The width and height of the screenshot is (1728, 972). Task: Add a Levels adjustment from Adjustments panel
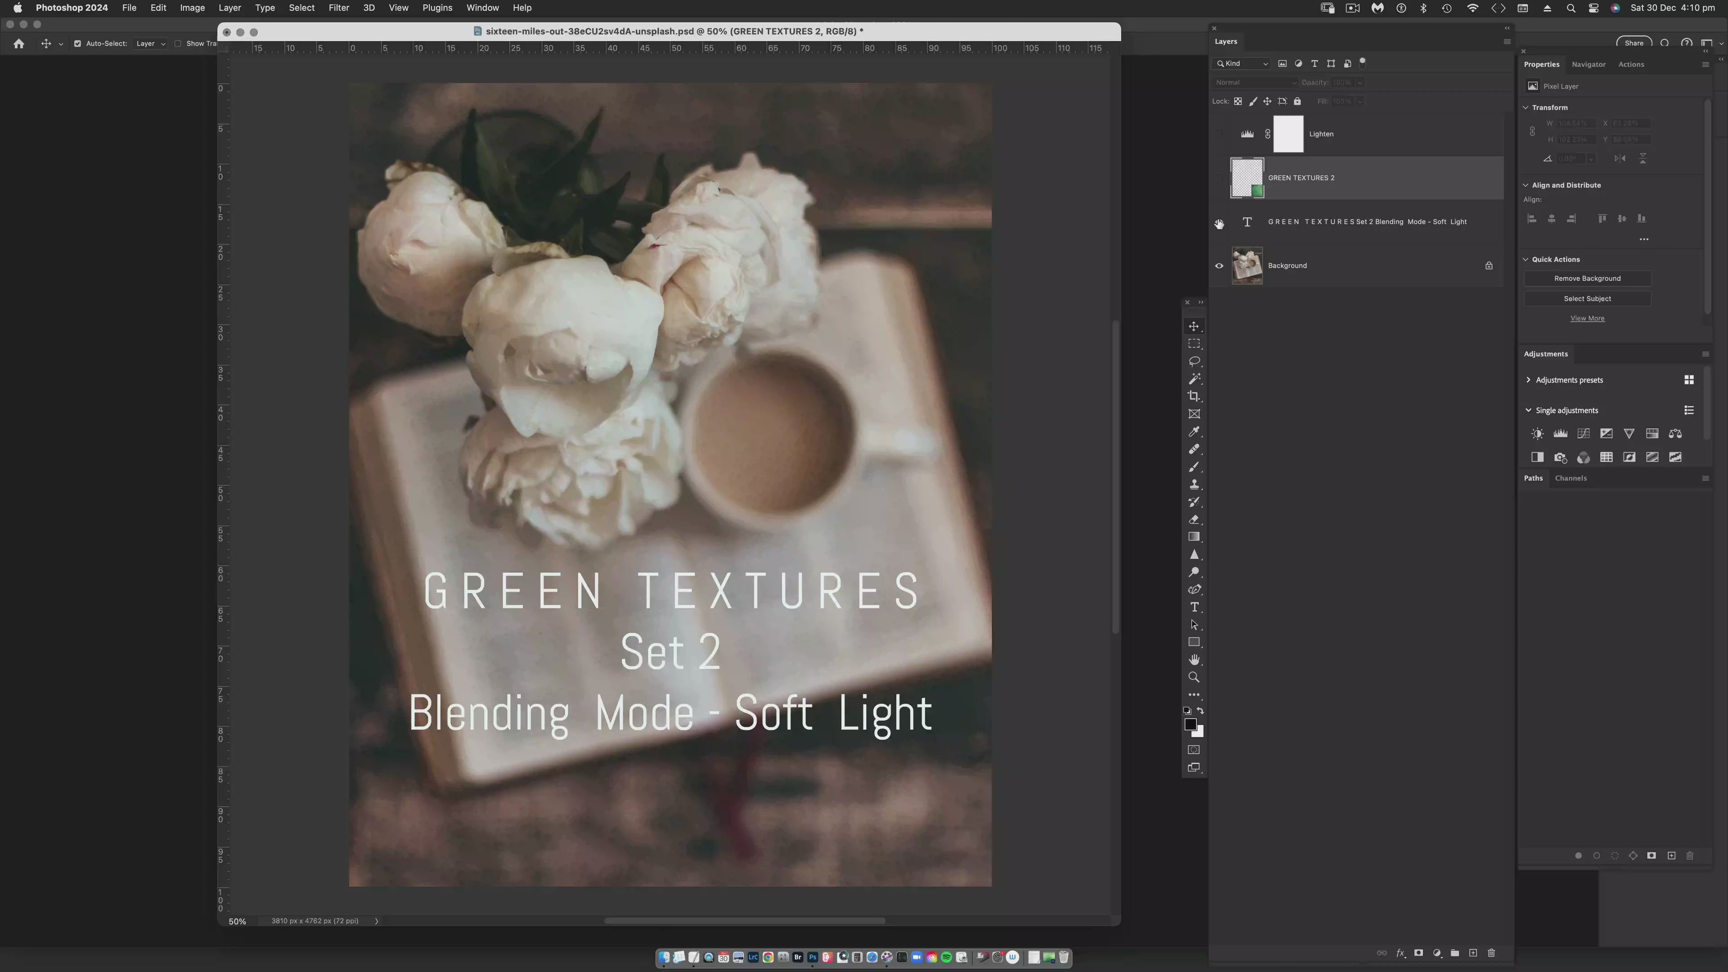click(1560, 434)
